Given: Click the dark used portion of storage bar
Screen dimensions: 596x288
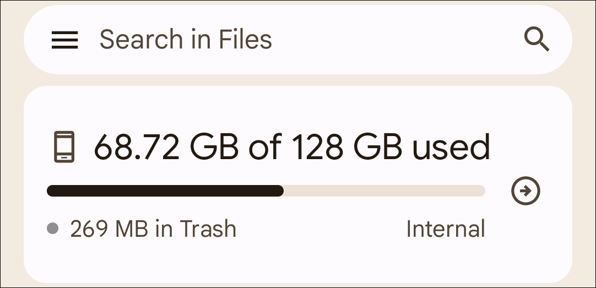Looking at the screenshot, I should [x=165, y=191].
